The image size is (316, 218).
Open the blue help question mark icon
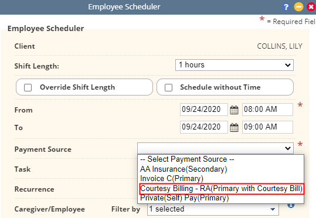pyautogui.click(x=286, y=7)
